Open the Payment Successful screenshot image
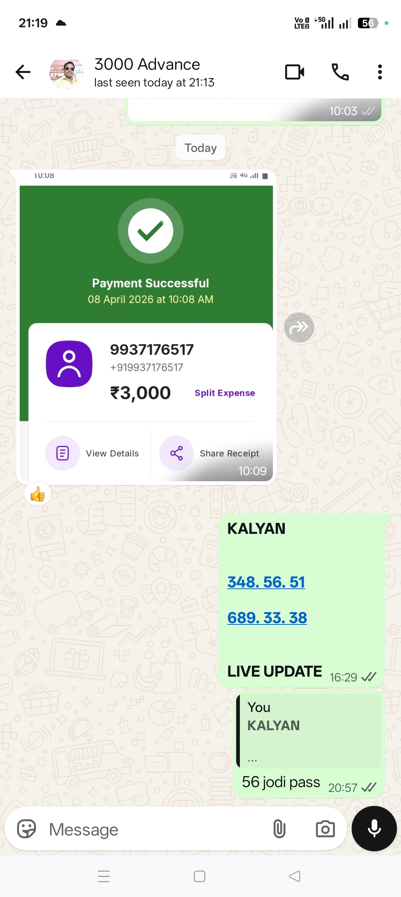 (x=146, y=327)
